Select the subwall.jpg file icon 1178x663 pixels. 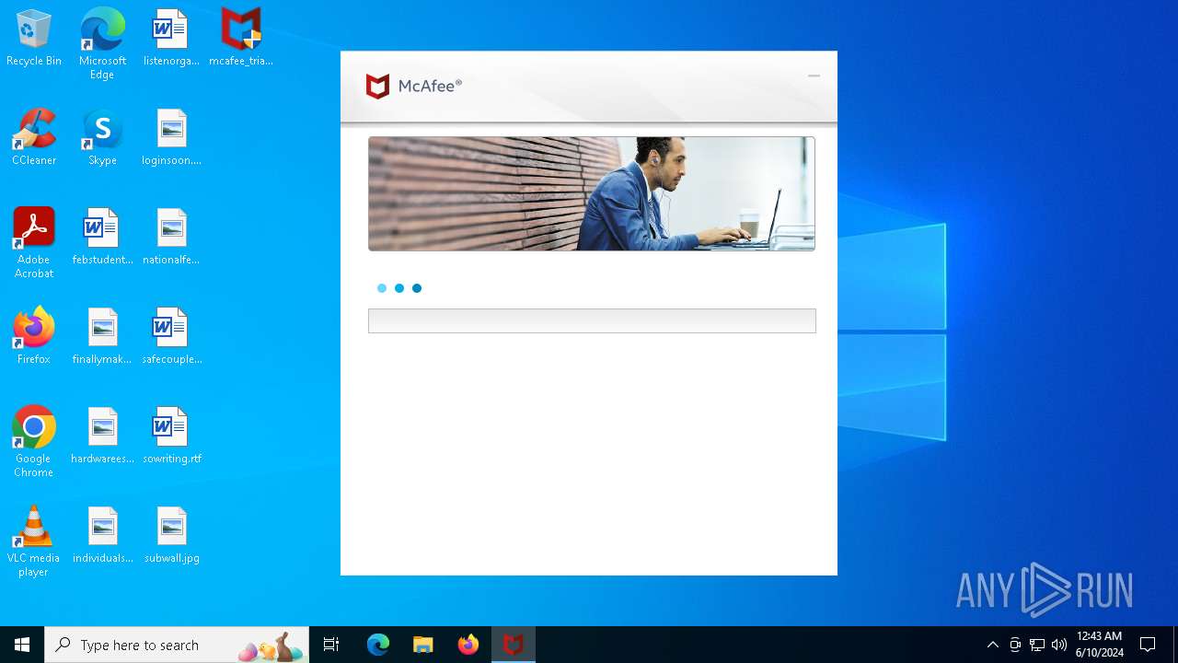coord(171,536)
